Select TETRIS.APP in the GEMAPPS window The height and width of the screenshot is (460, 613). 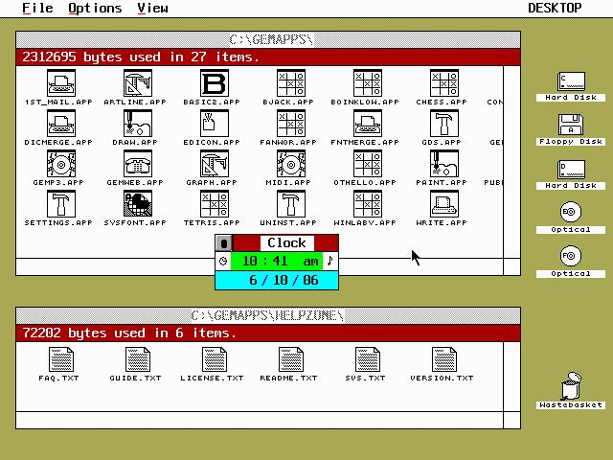(x=213, y=205)
